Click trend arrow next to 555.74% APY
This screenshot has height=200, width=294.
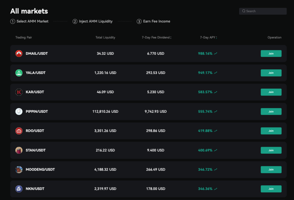coord(216,111)
